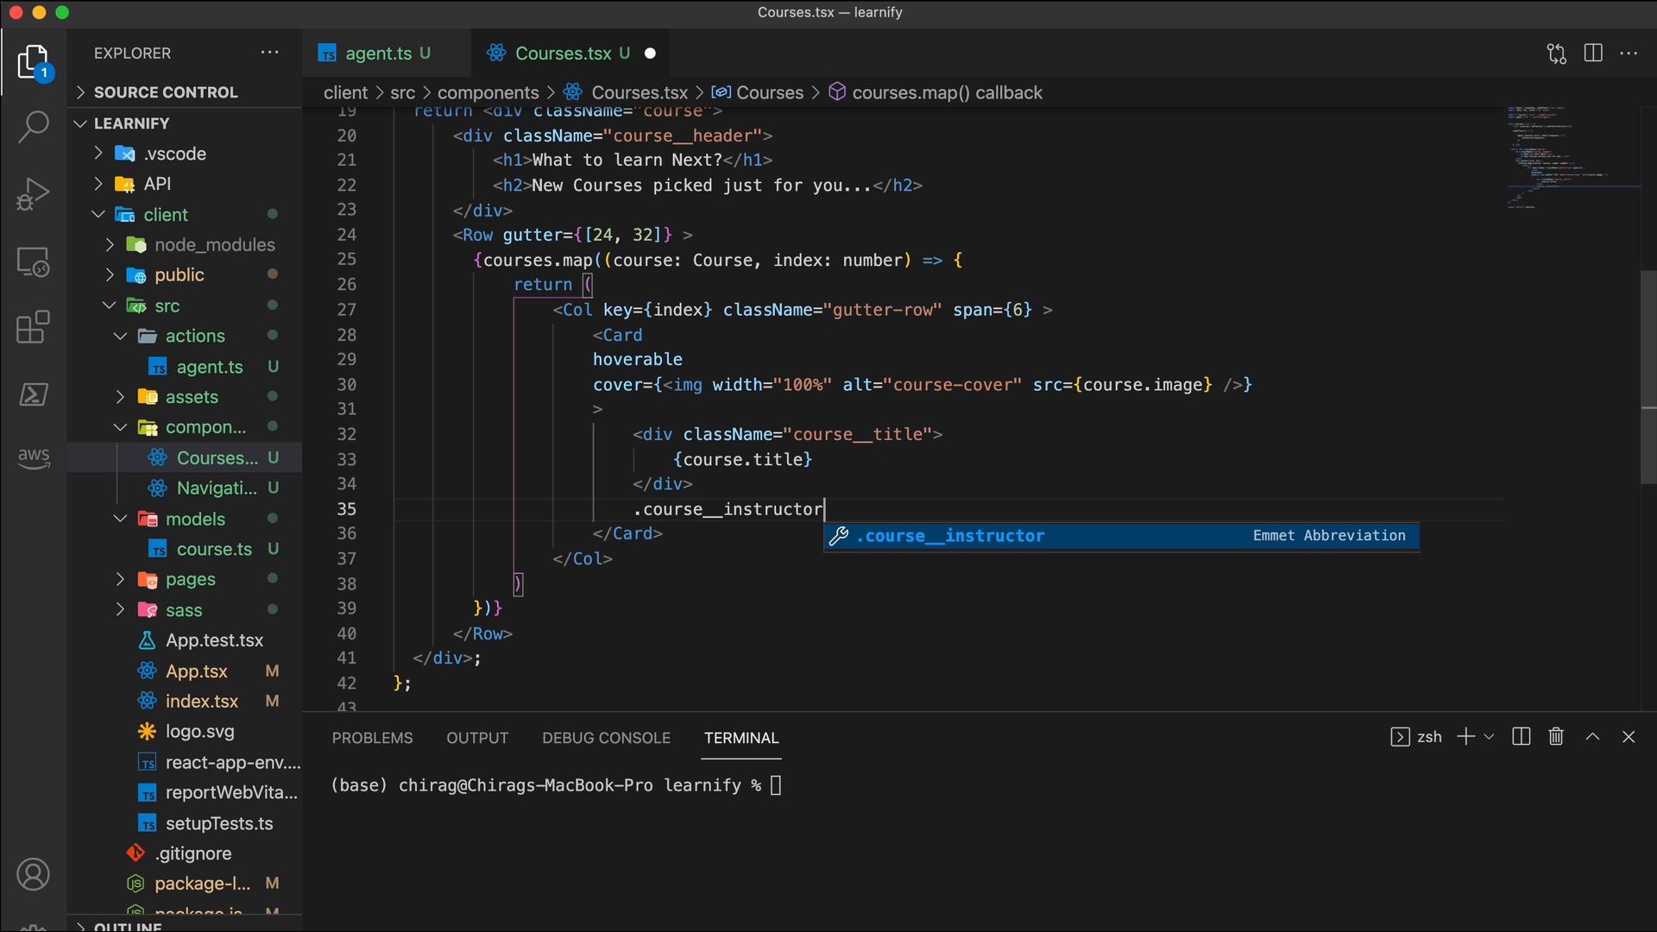Image resolution: width=1657 pixels, height=932 pixels.
Task: Open the terminal panel icon in activity bar
Action: (33, 394)
